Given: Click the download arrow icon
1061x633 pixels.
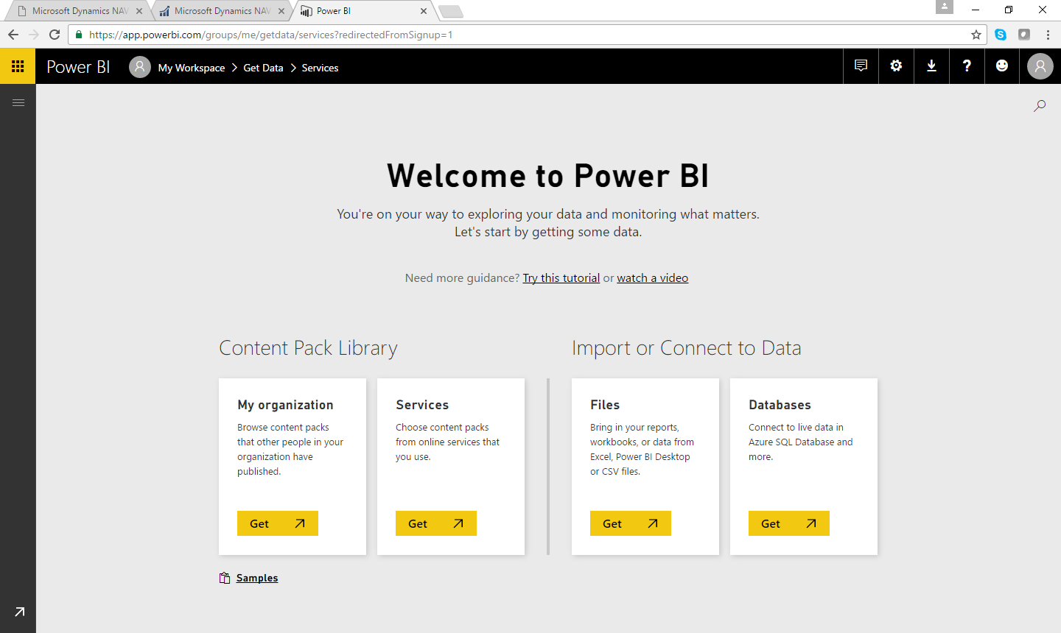Looking at the screenshot, I should click(931, 66).
